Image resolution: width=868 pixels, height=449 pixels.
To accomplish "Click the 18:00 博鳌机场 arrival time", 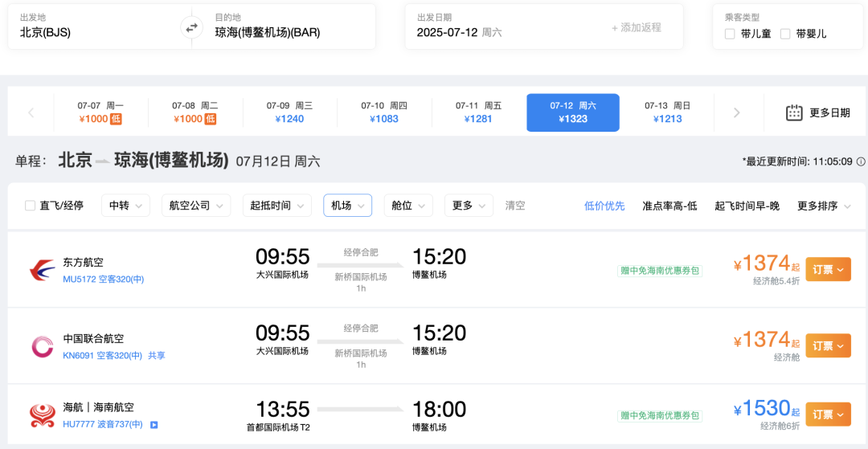I will pos(439,416).
